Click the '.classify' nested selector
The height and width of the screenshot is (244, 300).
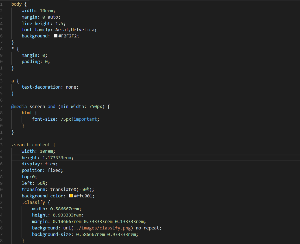point(33,202)
